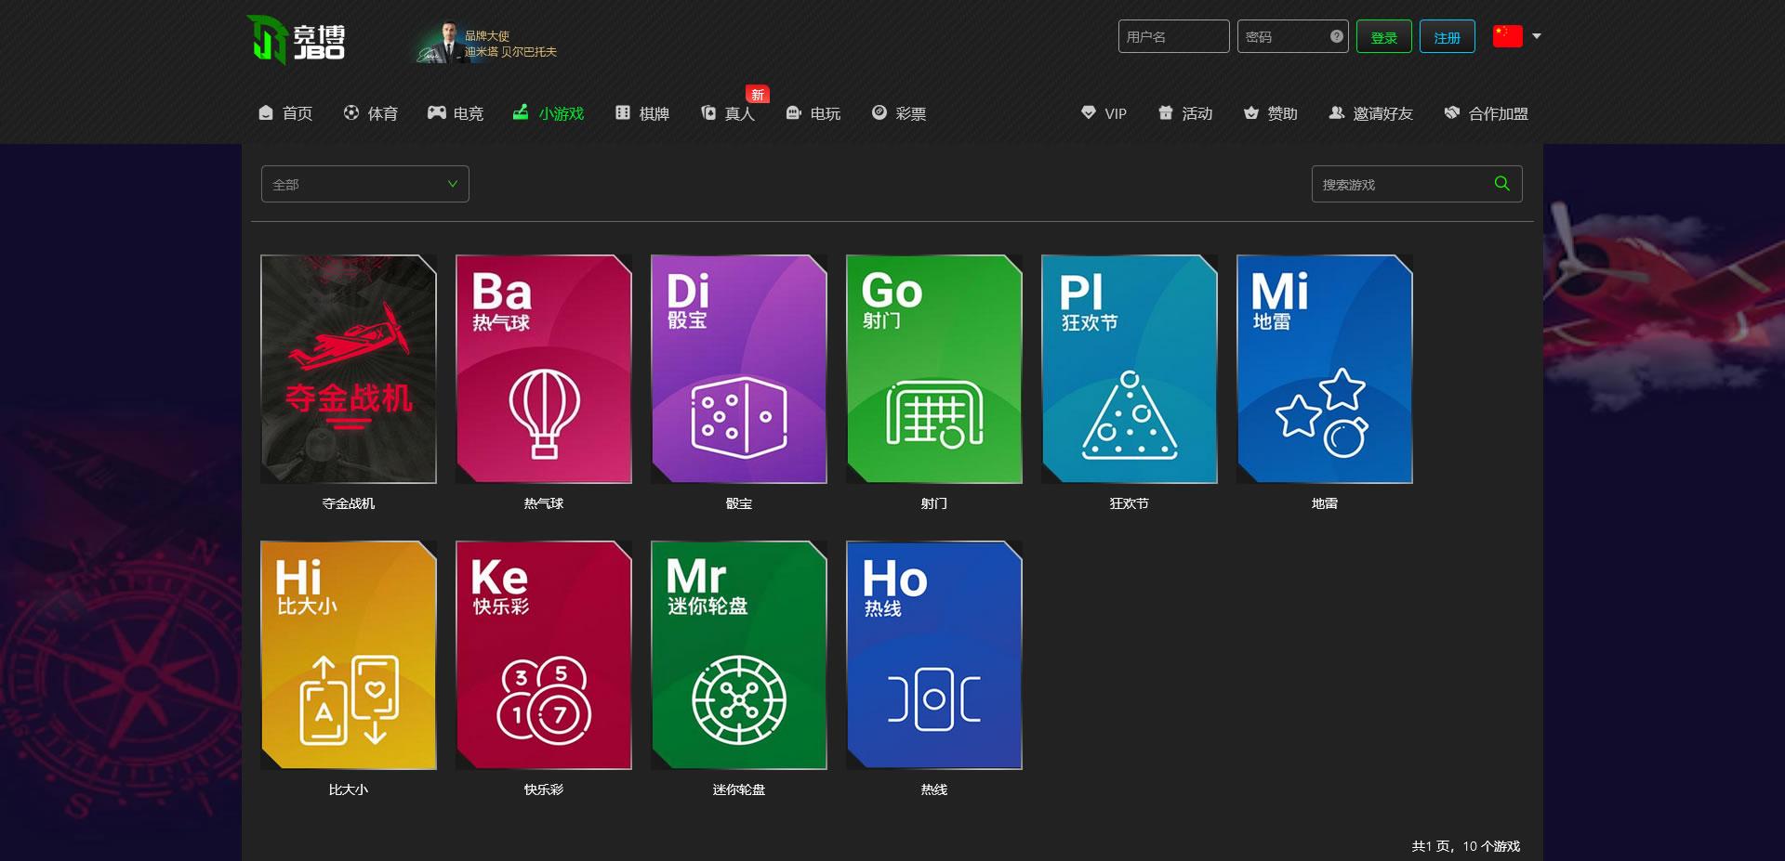The width and height of the screenshot is (1785, 861).
Task: Click the 射门 caption below card
Action: point(934,503)
